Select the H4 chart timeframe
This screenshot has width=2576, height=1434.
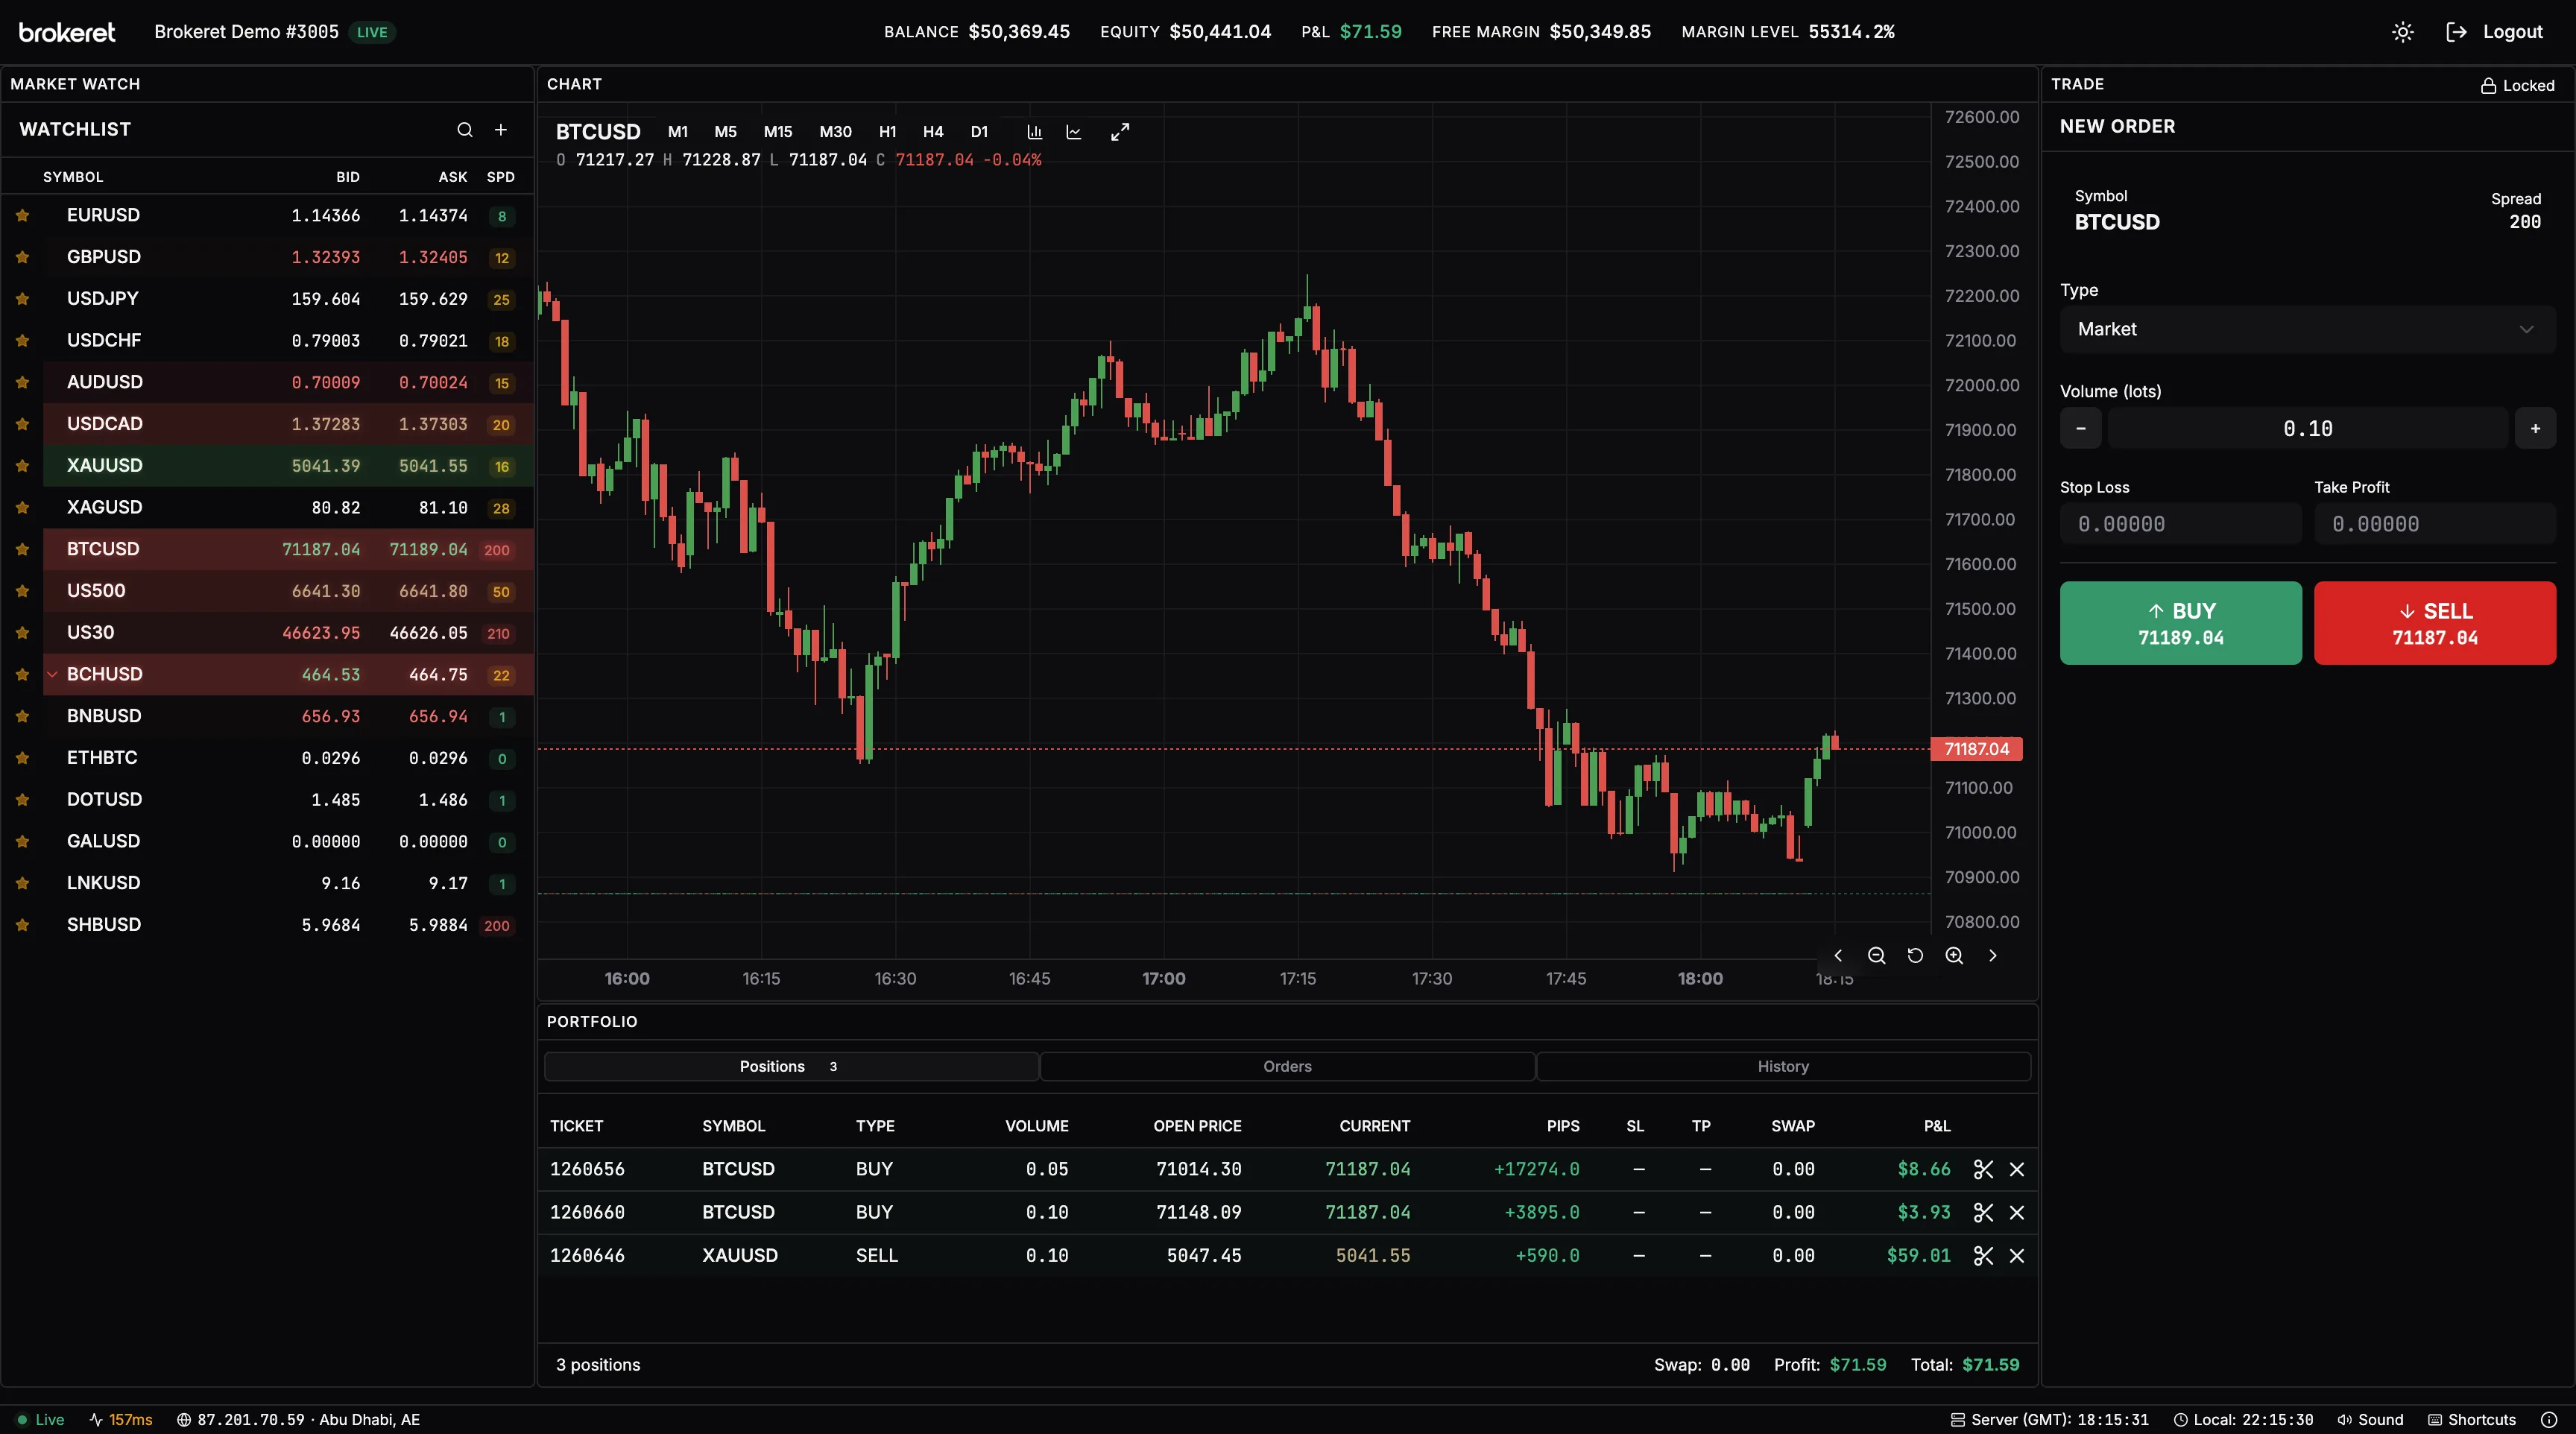(932, 131)
